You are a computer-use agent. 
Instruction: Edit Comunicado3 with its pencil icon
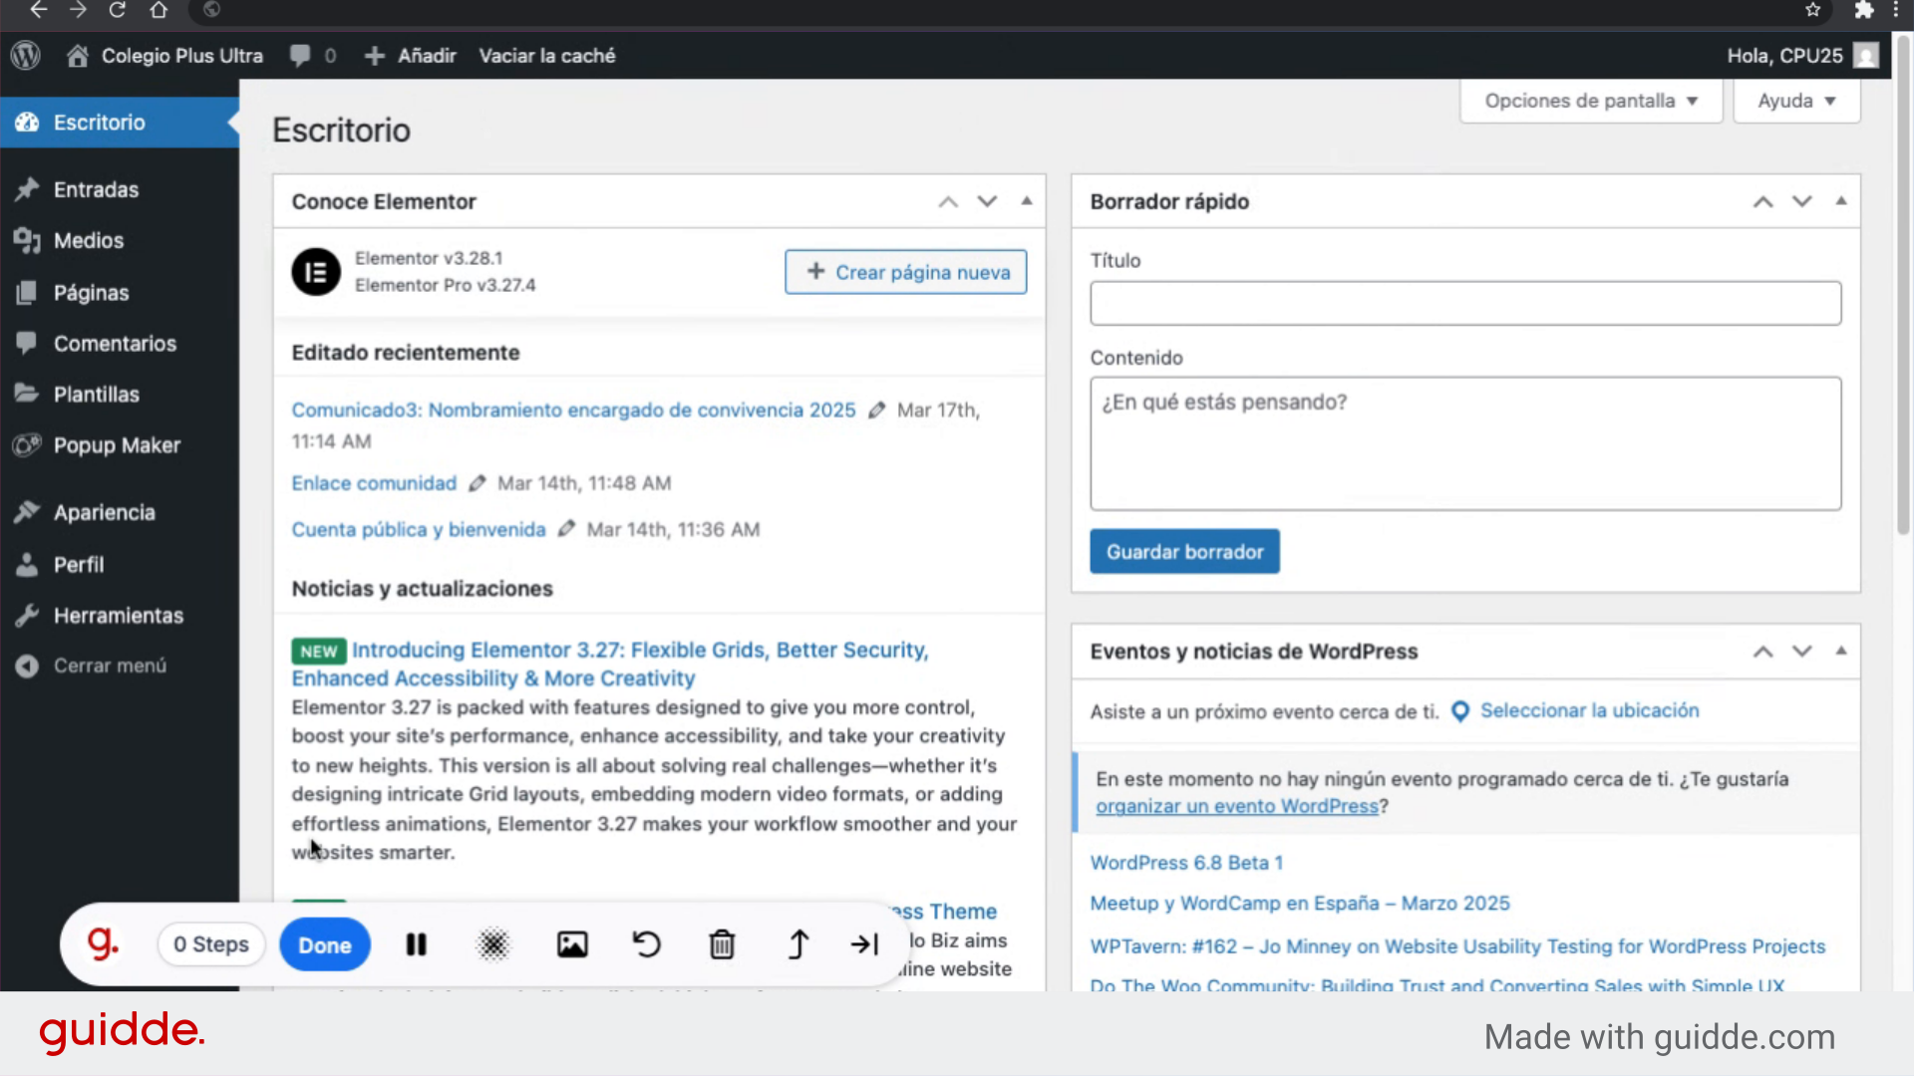876,410
